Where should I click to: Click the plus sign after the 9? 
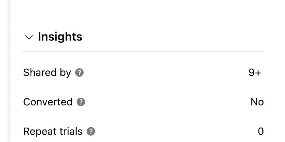(x=258, y=73)
